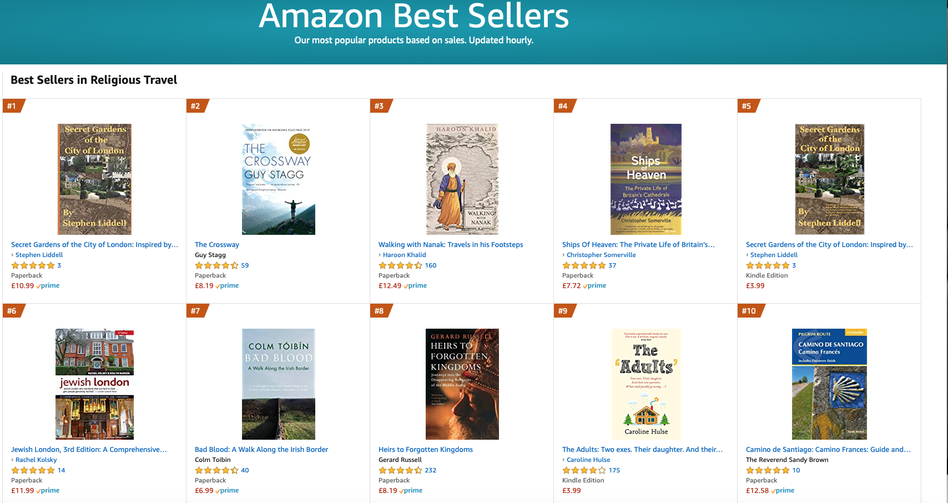This screenshot has height=503, width=948.
Task: Open the #1 Secret Gardens paperback title link
Action: (x=94, y=245)
